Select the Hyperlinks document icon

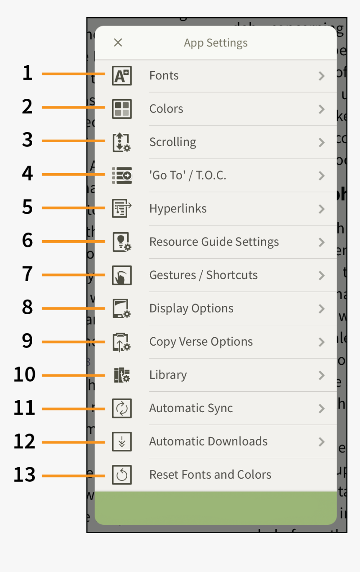(x=121, y=208)
